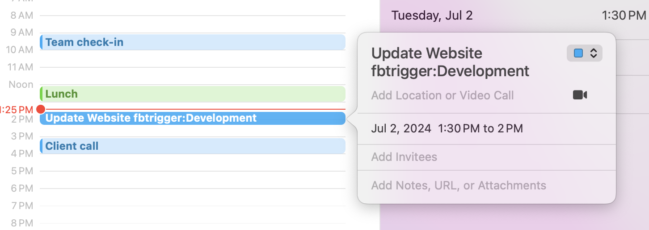Viewport: 649px width, 230px height.
Task: Select the Team check-in event
Action: point(192,42)
